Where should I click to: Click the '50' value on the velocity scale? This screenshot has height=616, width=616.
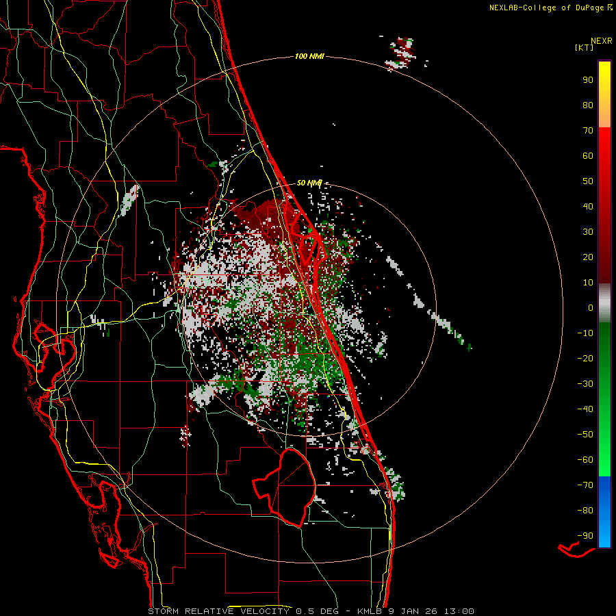588,181
